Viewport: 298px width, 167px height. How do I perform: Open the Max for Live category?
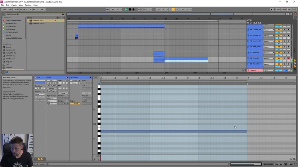click(x=10, y=59)
